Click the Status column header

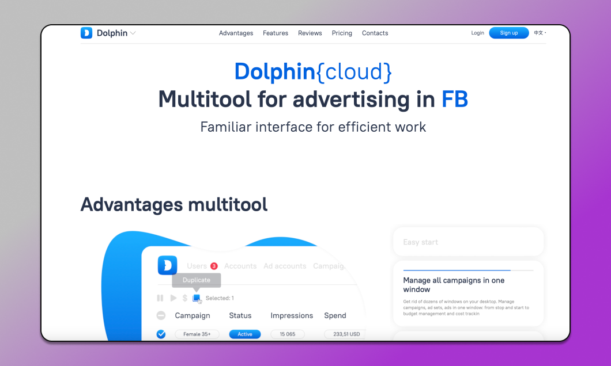coord(240,315)
